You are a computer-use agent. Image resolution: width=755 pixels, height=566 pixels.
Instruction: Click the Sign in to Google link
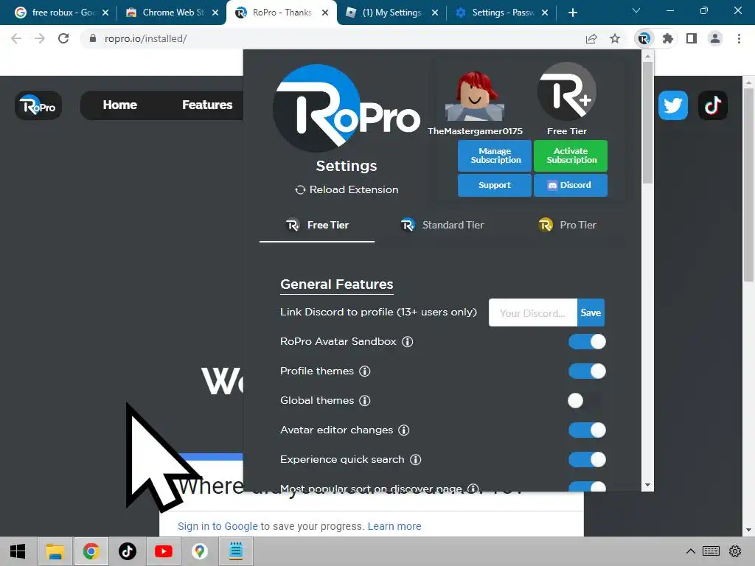(218, 526)
